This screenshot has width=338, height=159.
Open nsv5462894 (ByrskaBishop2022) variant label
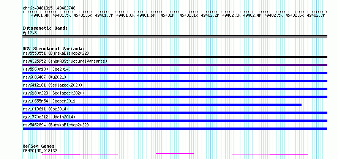tap(56, 125)
